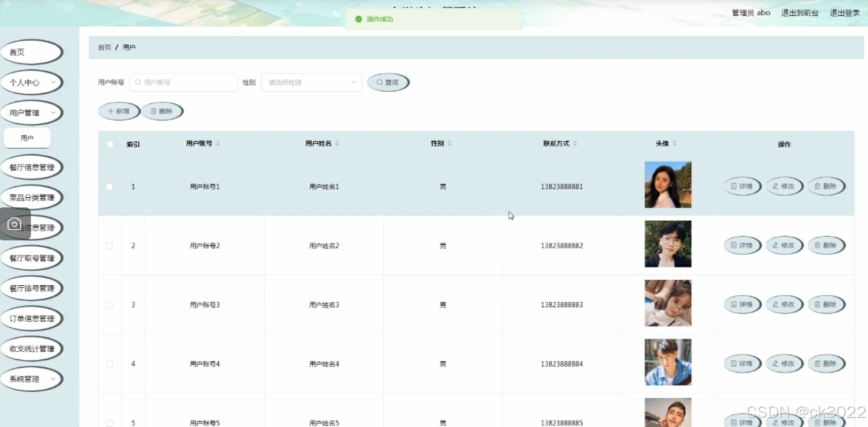Image resolution: width=868 pixels, height=427 pixels.
Task: Click the 新增 add button
Action: point(119,111)
